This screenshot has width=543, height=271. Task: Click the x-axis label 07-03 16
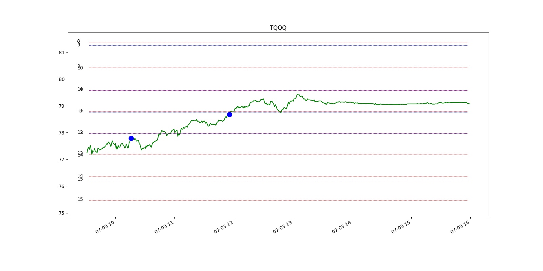point(460,227)
